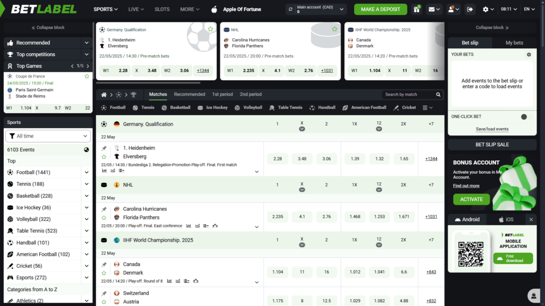Open the All time filter dropdown
Viewport: 545px width, 306px height.
tap(47, 136)
